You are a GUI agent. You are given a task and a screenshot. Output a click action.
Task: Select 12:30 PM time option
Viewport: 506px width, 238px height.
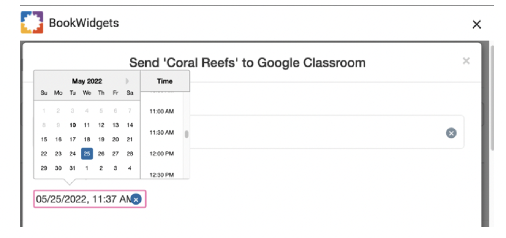point(161,175)
